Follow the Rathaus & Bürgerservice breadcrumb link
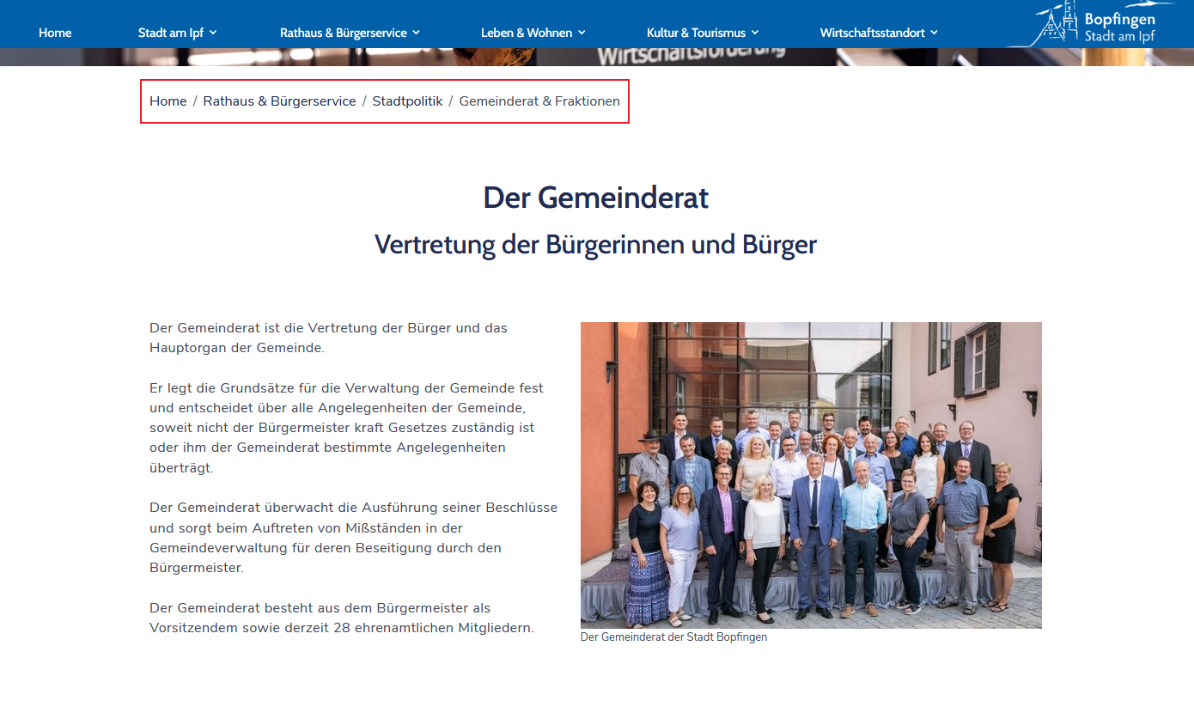 [x=279, y=101]
